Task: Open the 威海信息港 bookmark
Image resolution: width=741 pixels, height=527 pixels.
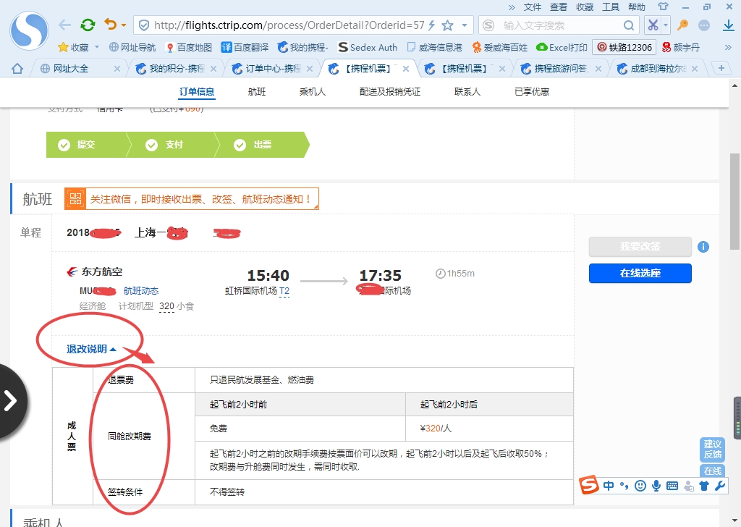Action: point(435,47)
